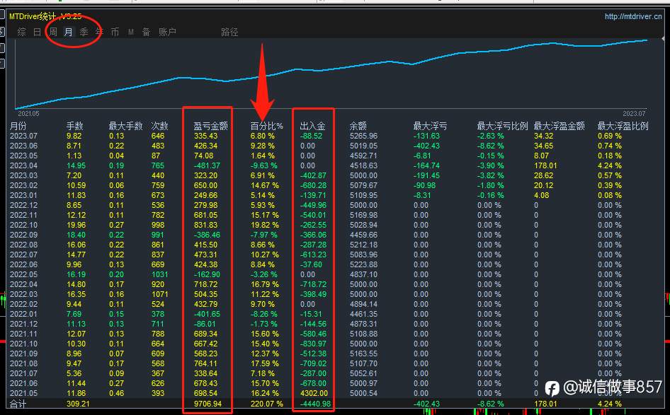This screenshot has width=670, height=415.
Task: Select the 2021.05 month row label in table
Action: [23, 393]
